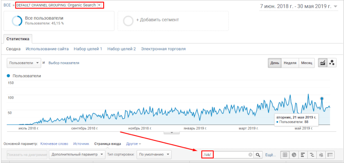Select the pie chart percentage view

[x=294, y=155]
